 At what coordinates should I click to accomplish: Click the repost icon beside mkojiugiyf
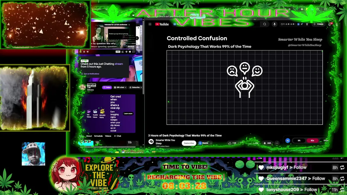(342, 167)
